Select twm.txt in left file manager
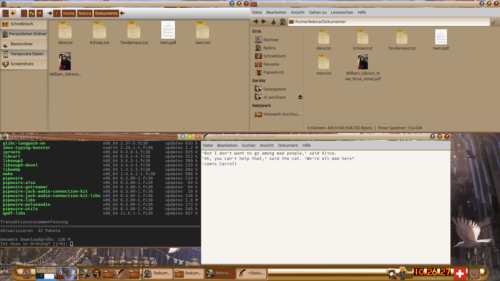The width and height of the screenshot is (500, 281). [203, 33]
